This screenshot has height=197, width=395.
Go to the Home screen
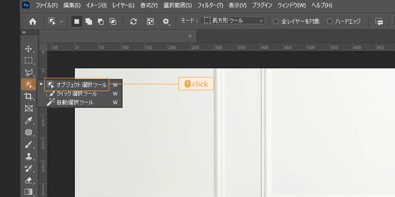point(33,22)
